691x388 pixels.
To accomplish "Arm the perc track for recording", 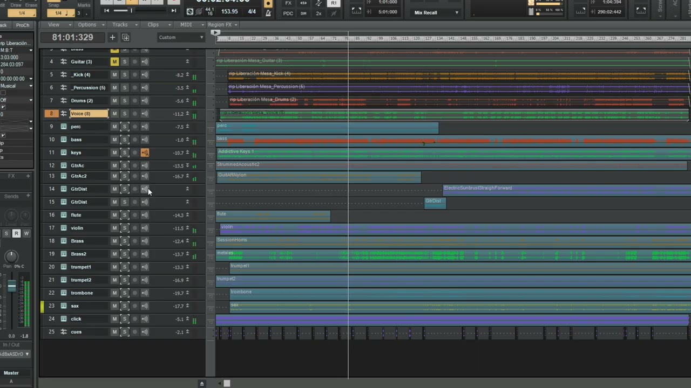I will tap(134, 127).
